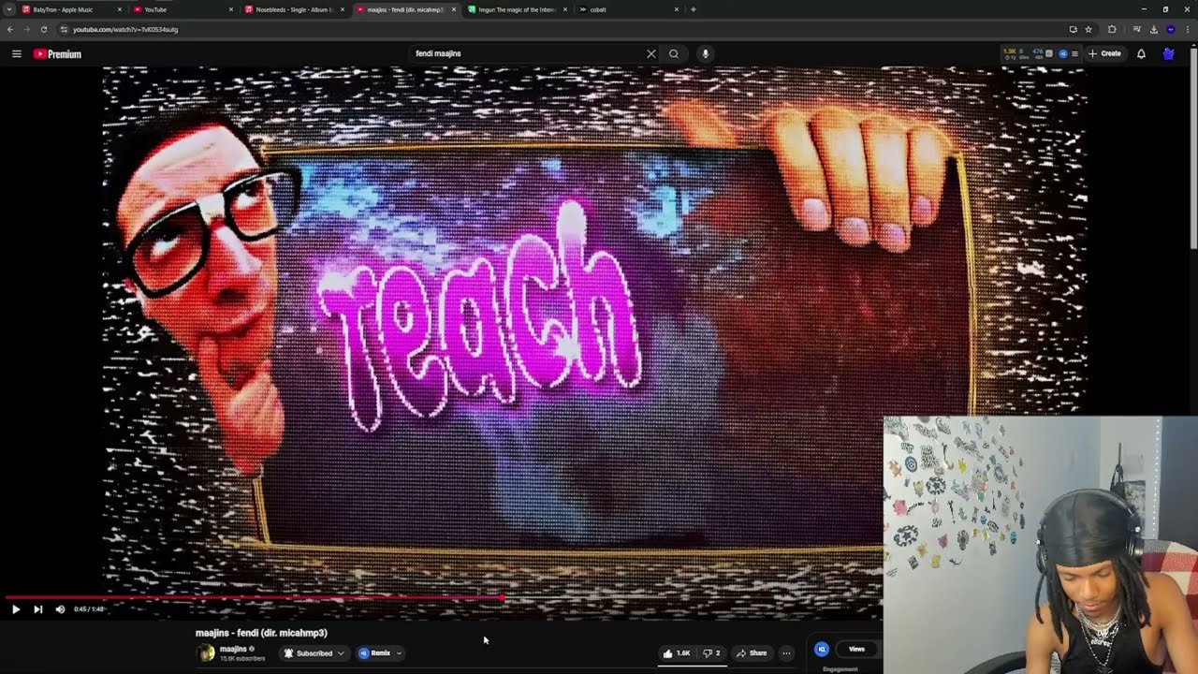The width and height of the screenshot is (1198, 674).
Task: Open more actions ellipsis under the video
Action: point(786,653)
